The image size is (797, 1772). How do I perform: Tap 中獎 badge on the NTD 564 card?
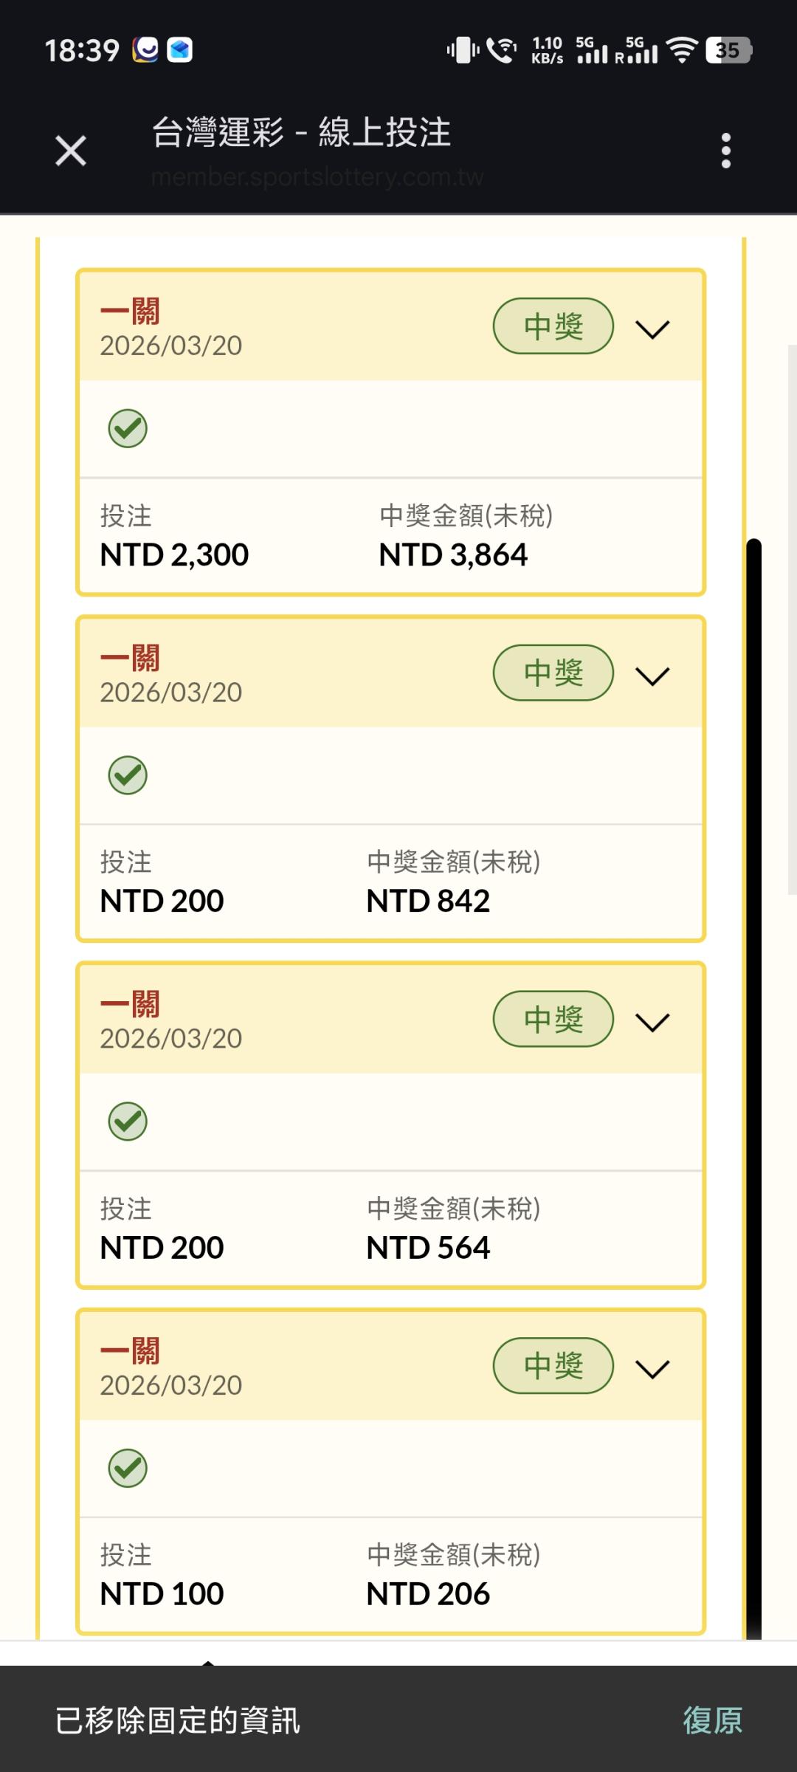click(x=553, y=1019)
